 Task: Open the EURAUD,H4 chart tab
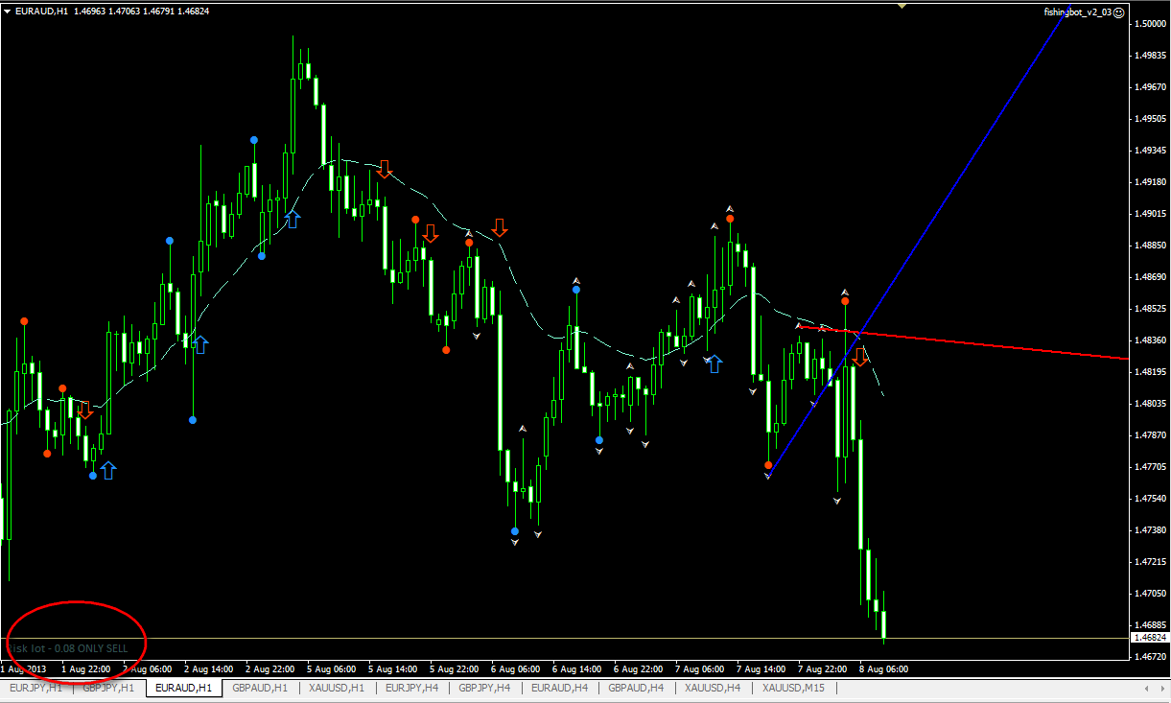(561, 688)
